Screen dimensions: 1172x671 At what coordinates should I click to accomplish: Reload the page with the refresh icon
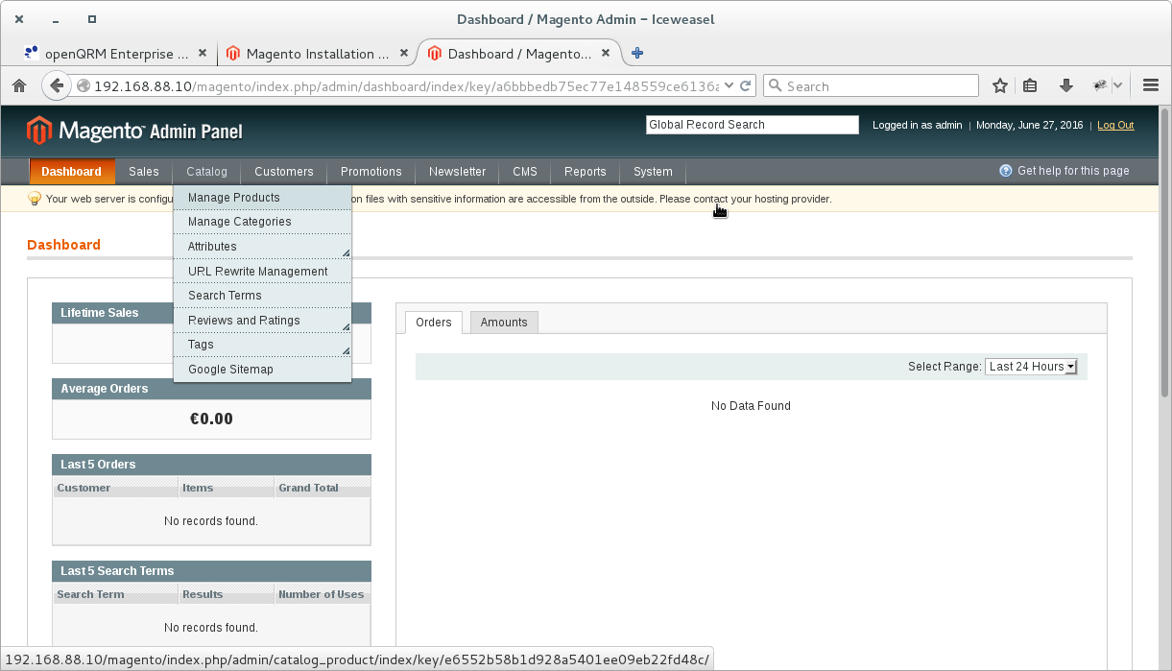click(745, 85)
